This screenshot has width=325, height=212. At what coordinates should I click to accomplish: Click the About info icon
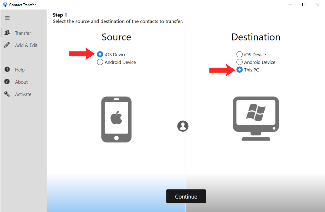click(x=7, y=81)
